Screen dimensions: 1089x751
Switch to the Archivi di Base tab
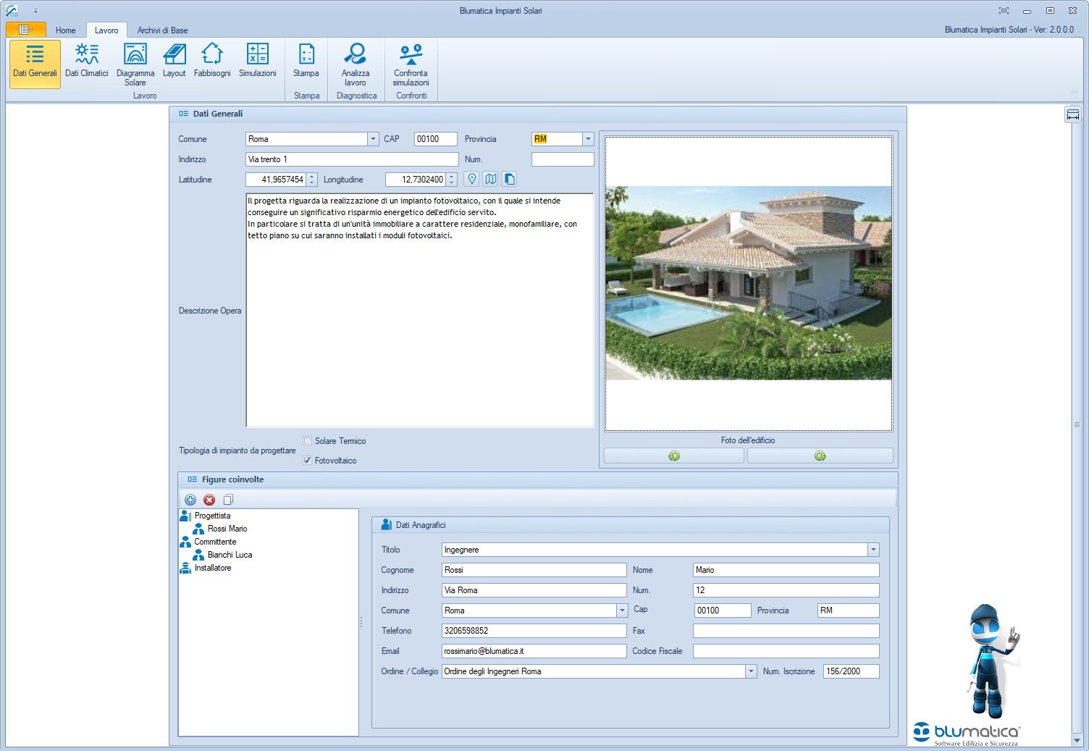pos(162,30)
